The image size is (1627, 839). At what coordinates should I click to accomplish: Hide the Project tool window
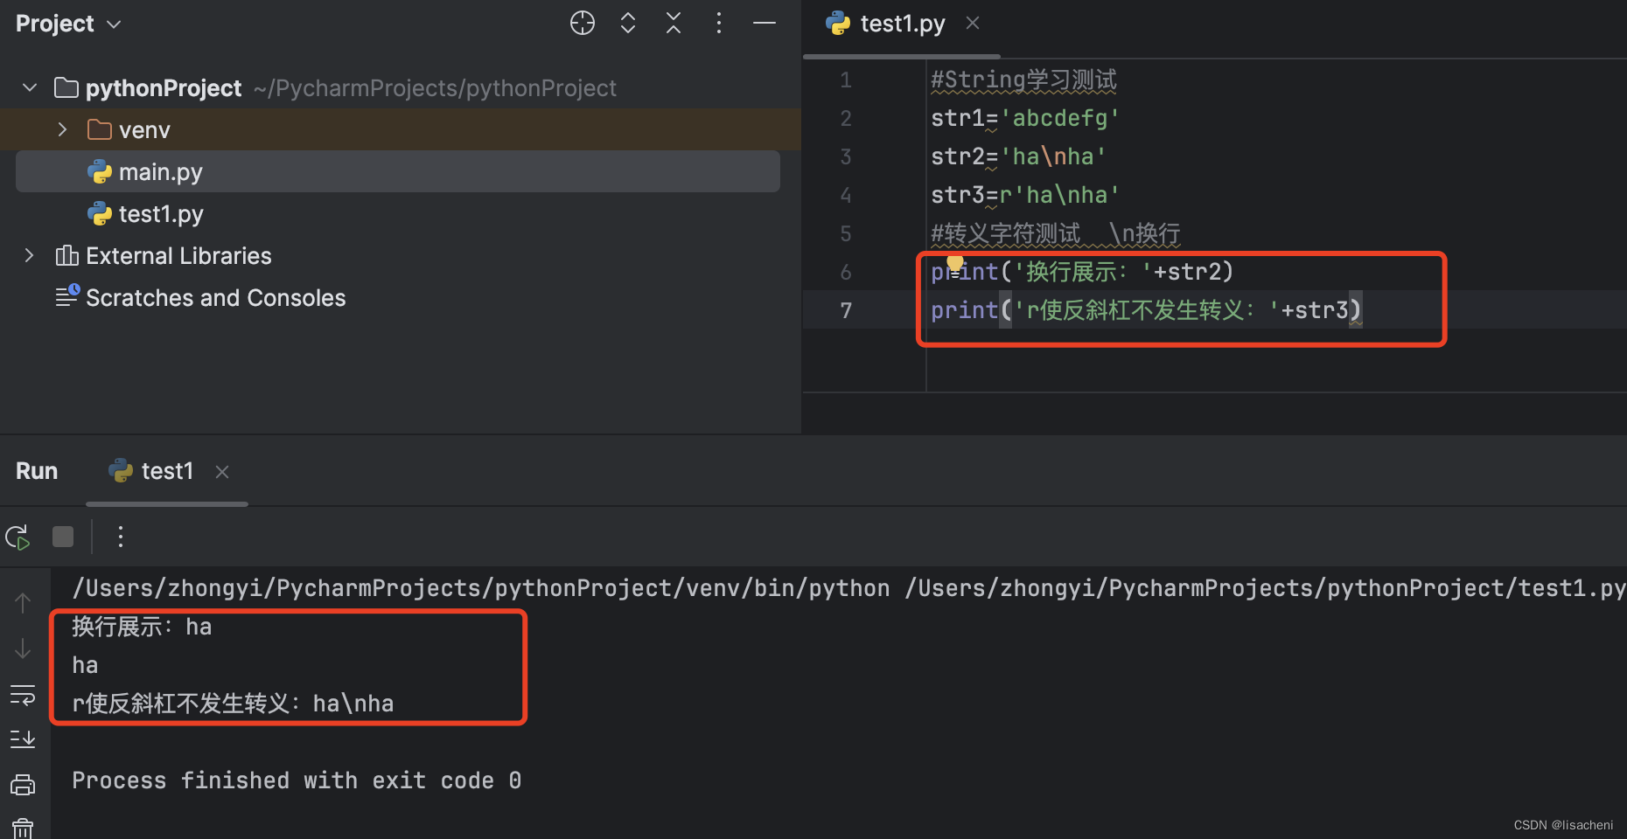coord(765,24)
